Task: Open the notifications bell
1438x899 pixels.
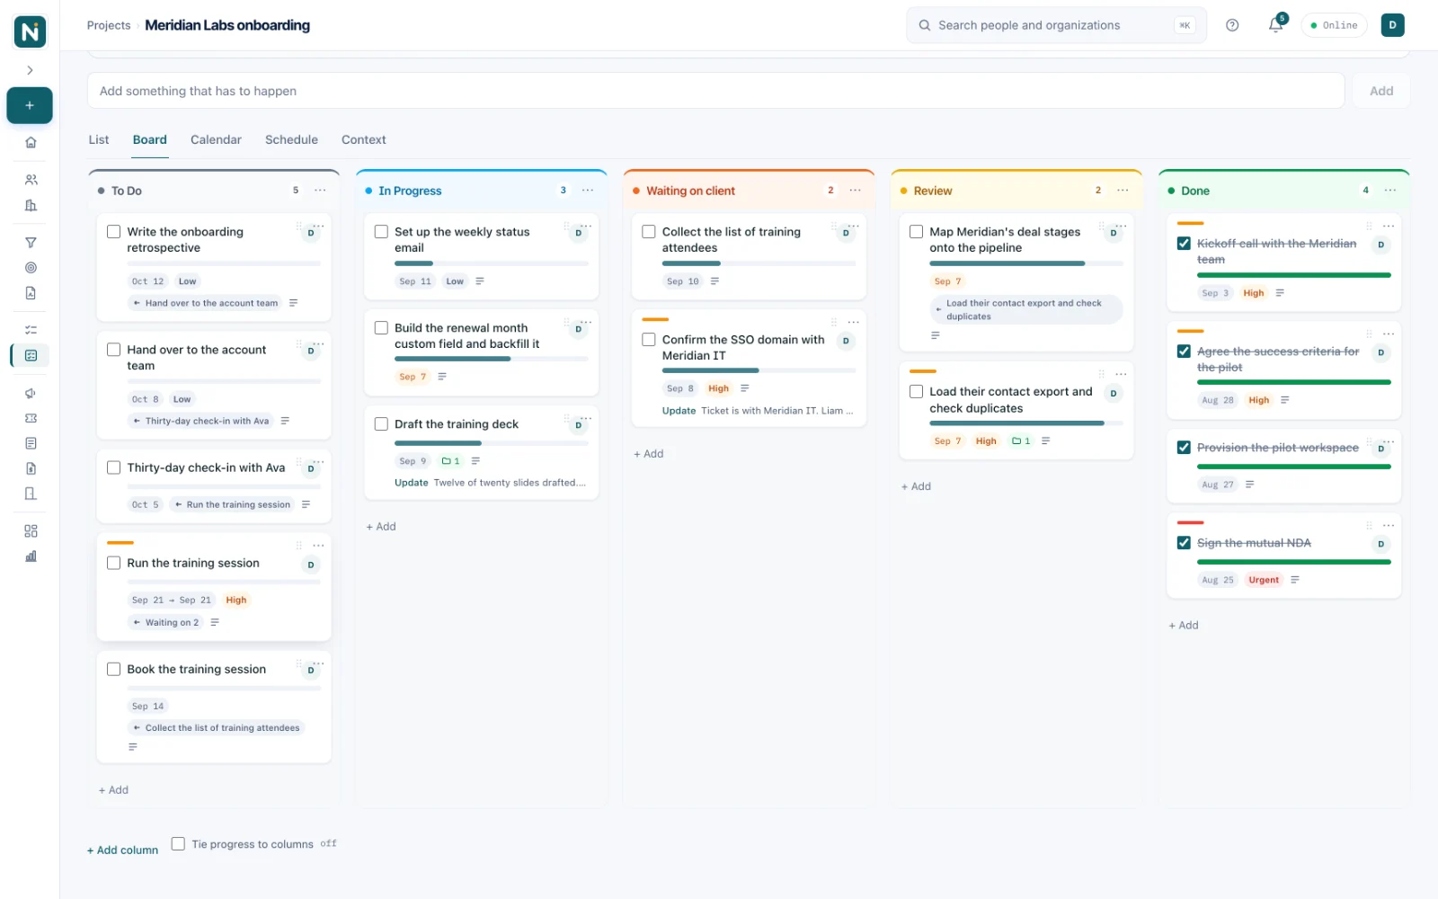Action: coord(1275,25)
